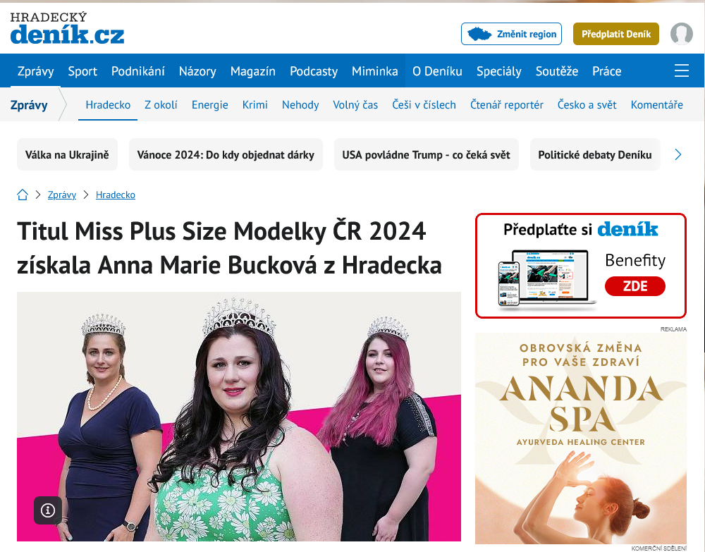This screenshot has height=552, width=705.
Task: Open the Ananda Spa advertisement
Action: [580, 438]
